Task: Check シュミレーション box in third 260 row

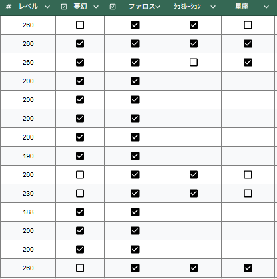Action: pyautogui.click(x=194, y=63)
